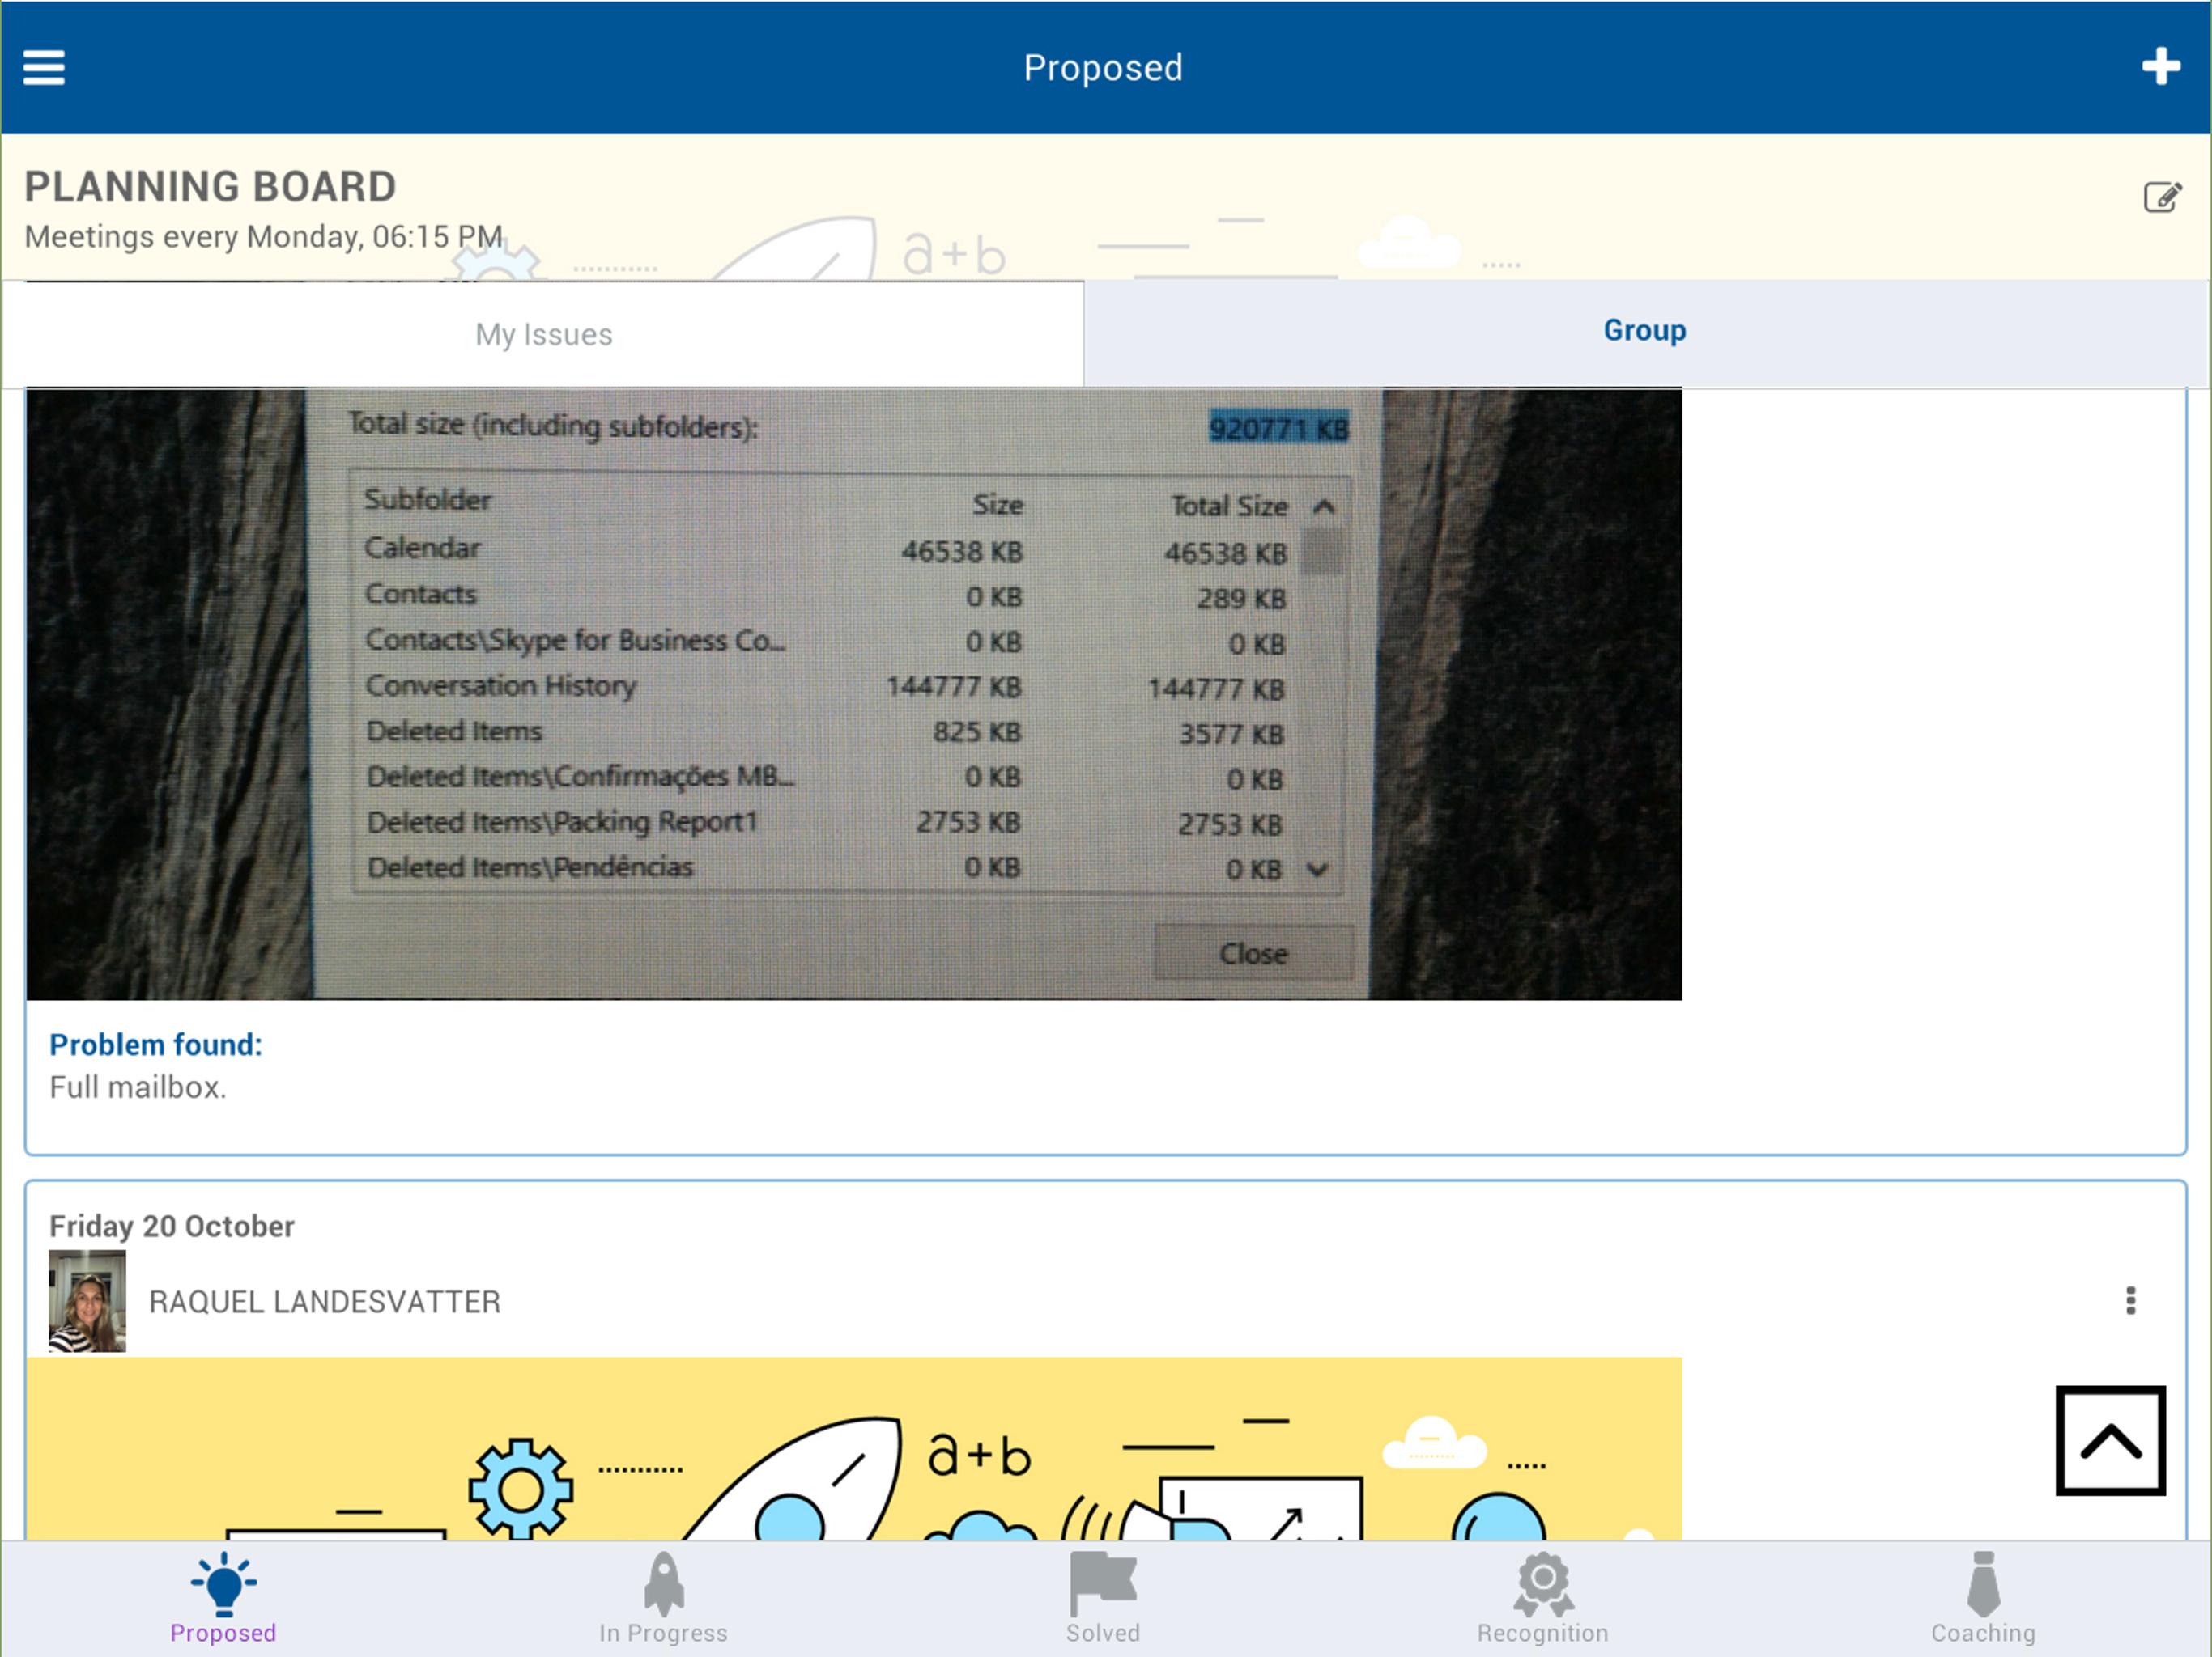Screen dimensions: 2212x1657
Task: Switch to the My Issues tab
Action: pyautogui.click(x=543, y=334)
